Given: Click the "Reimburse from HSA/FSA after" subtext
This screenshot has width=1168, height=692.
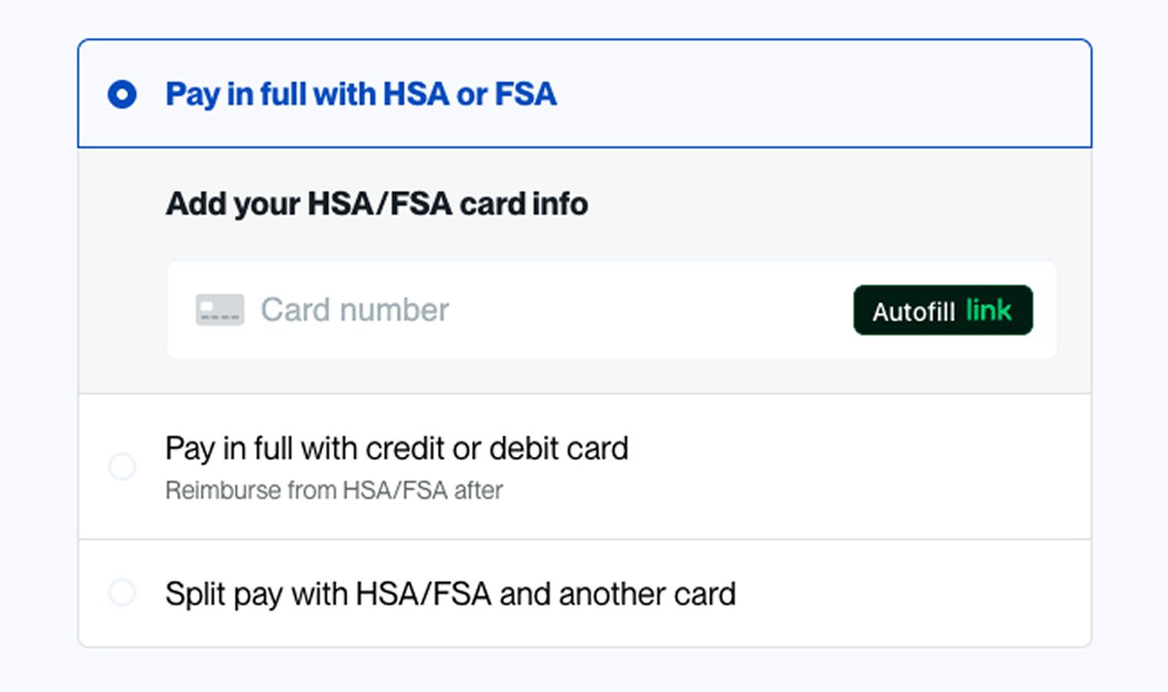Looking at the screenshot, I should click(334, 490).
